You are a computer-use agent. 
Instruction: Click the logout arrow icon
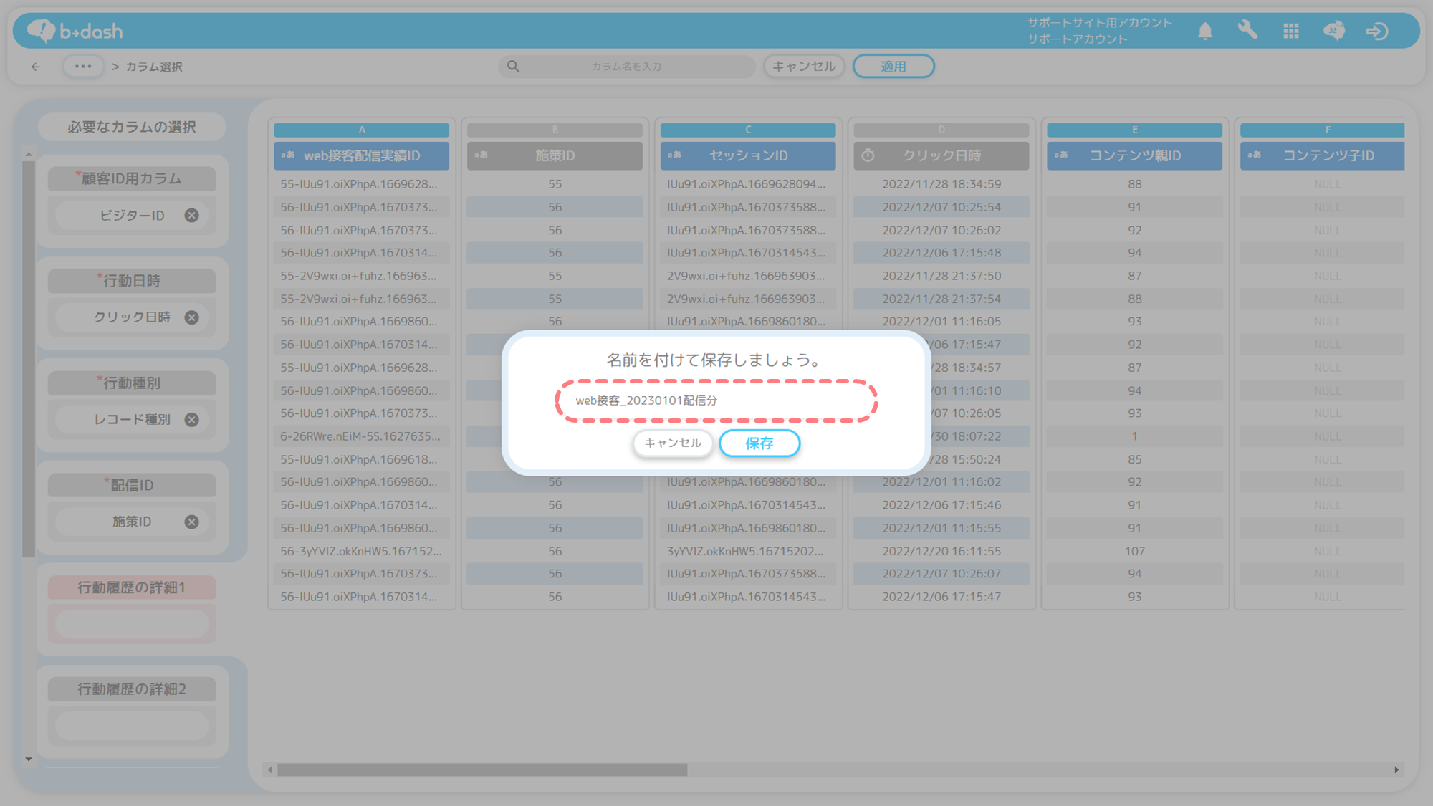(x=1376, y=32)
